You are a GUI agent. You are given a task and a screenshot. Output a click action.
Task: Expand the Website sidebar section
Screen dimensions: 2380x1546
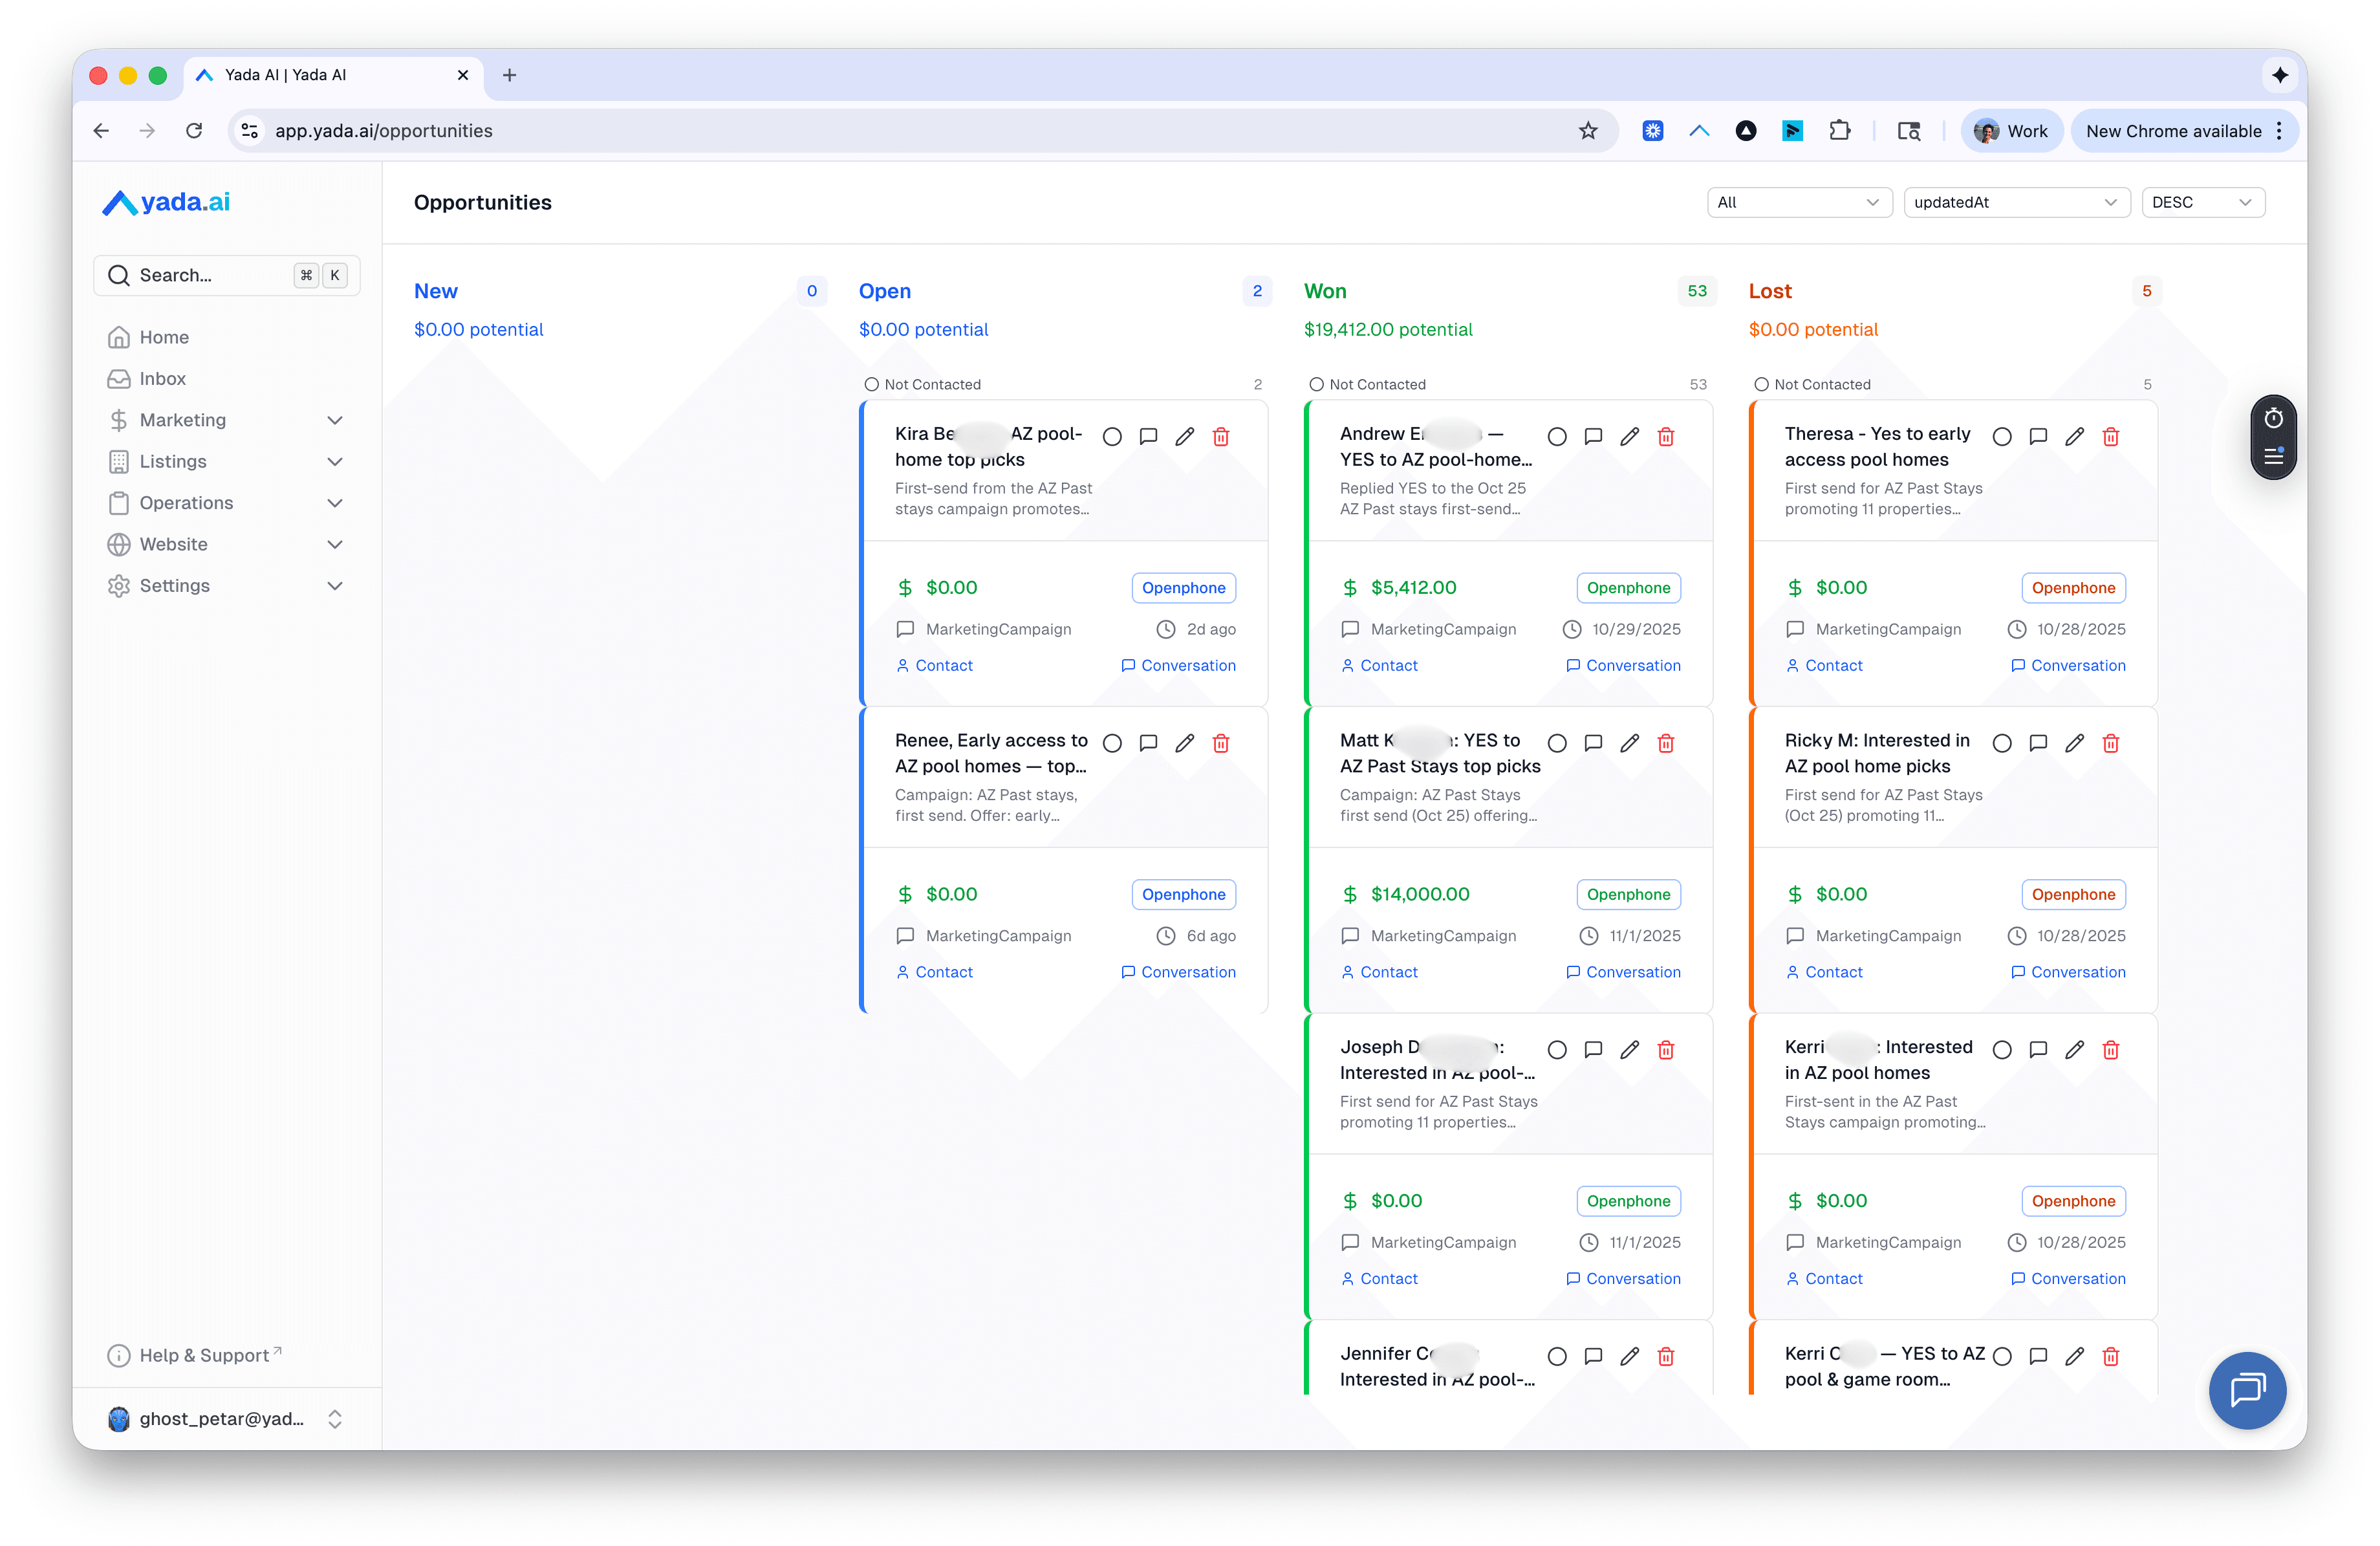click(226, 544)
